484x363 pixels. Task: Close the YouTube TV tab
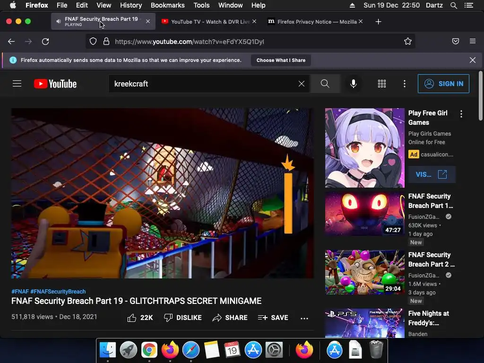[254, 21]
